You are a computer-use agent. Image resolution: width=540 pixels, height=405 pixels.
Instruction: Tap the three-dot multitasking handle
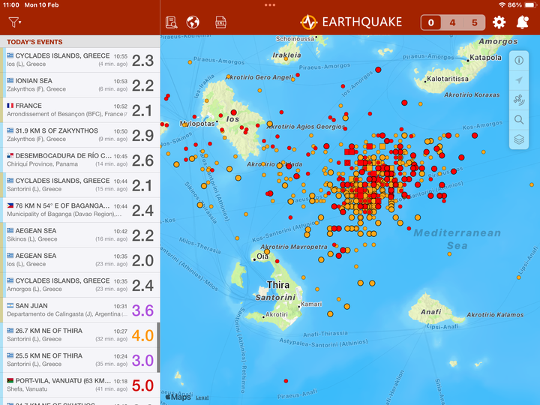pyautogui.click(x=270, y=4)
